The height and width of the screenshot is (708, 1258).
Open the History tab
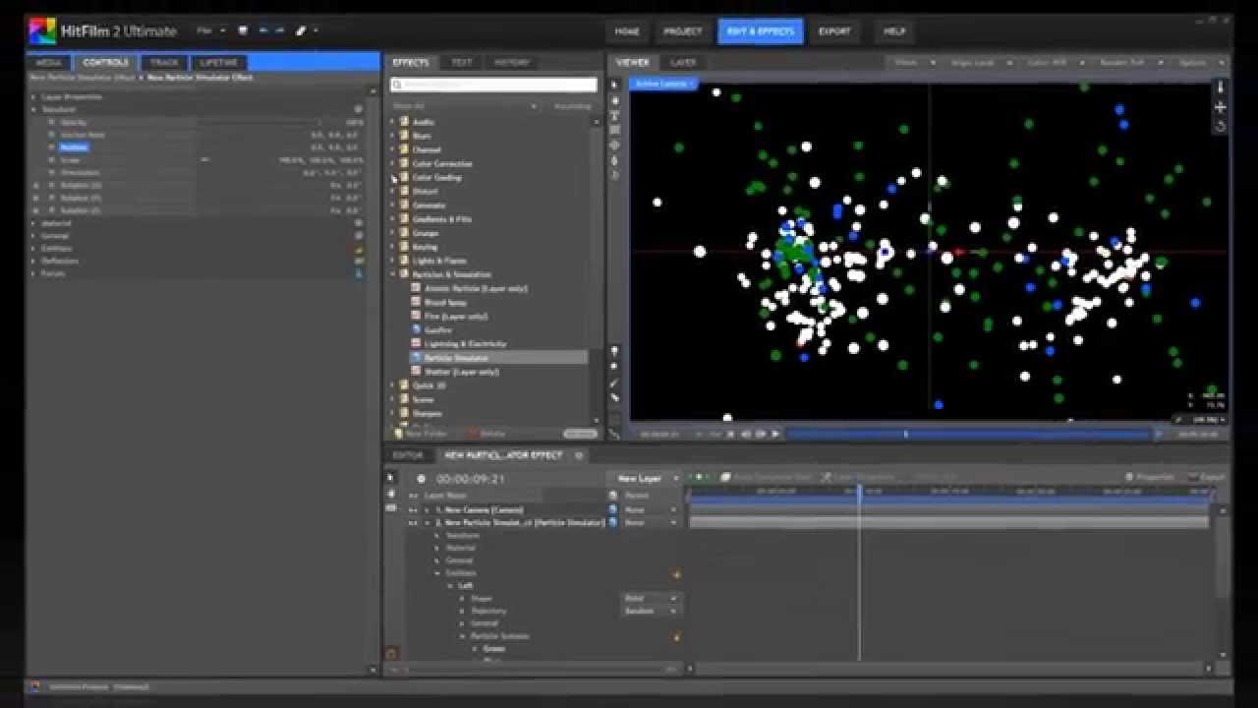(512, 62)
